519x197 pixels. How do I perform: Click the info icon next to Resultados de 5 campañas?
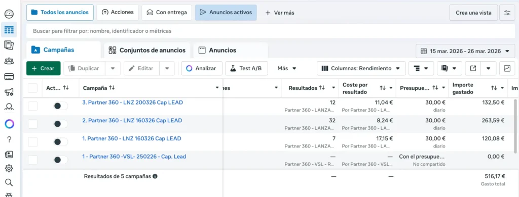155,176
